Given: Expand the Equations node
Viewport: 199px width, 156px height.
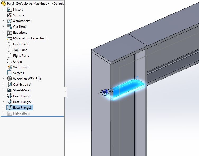Looking at the screenshot, I should [3, 32].
